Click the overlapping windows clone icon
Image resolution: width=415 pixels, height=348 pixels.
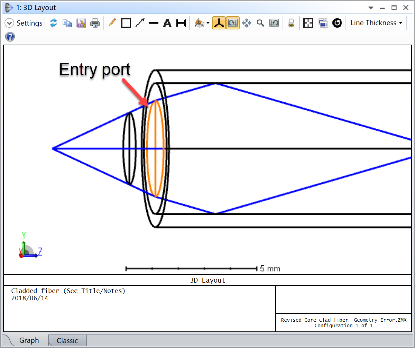[323, 23]
